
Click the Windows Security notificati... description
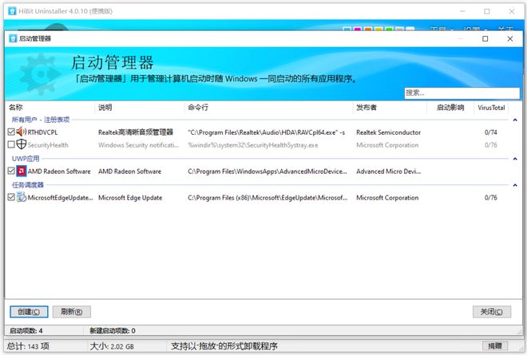(x=138, y=145)
